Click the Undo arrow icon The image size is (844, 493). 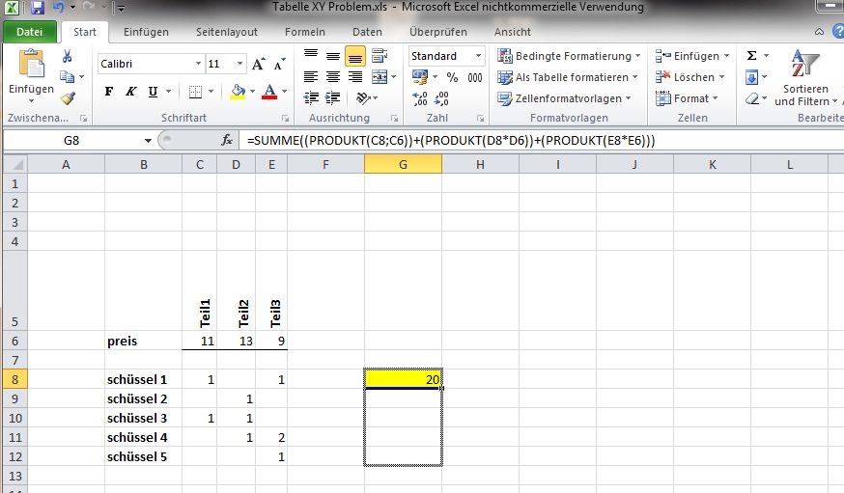59,8
